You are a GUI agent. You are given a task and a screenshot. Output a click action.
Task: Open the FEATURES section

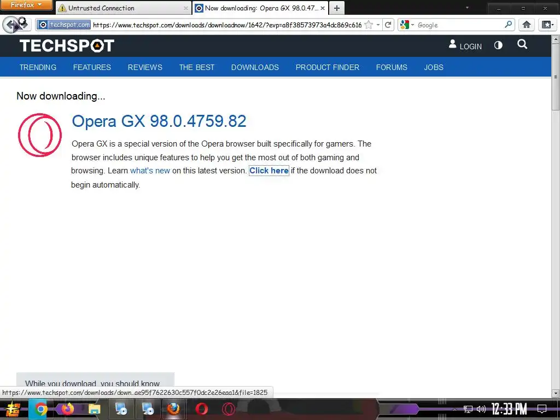point(92,67)
